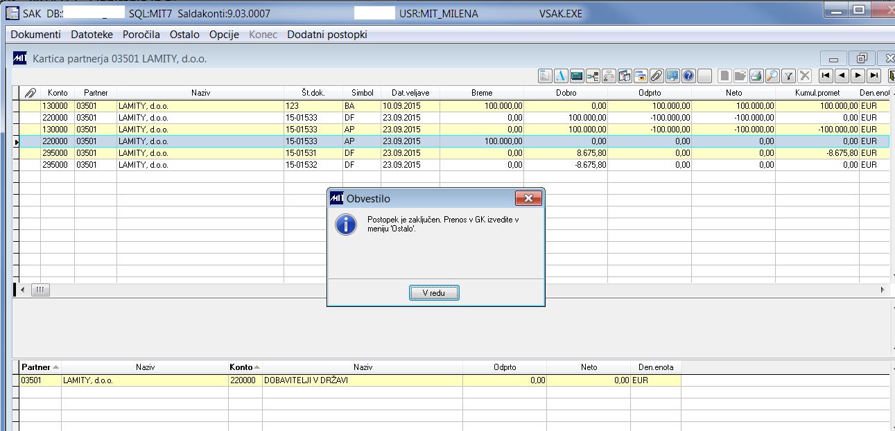Close the Obvestilo dialog with red X
895x431 pixels.
[528, 199]
